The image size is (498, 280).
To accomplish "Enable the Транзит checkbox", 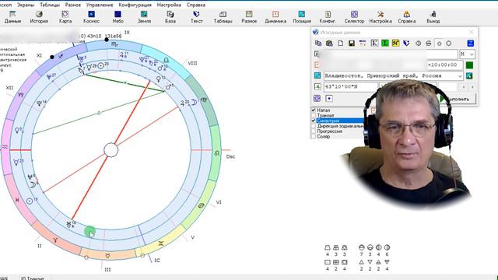I will (314, 115).
